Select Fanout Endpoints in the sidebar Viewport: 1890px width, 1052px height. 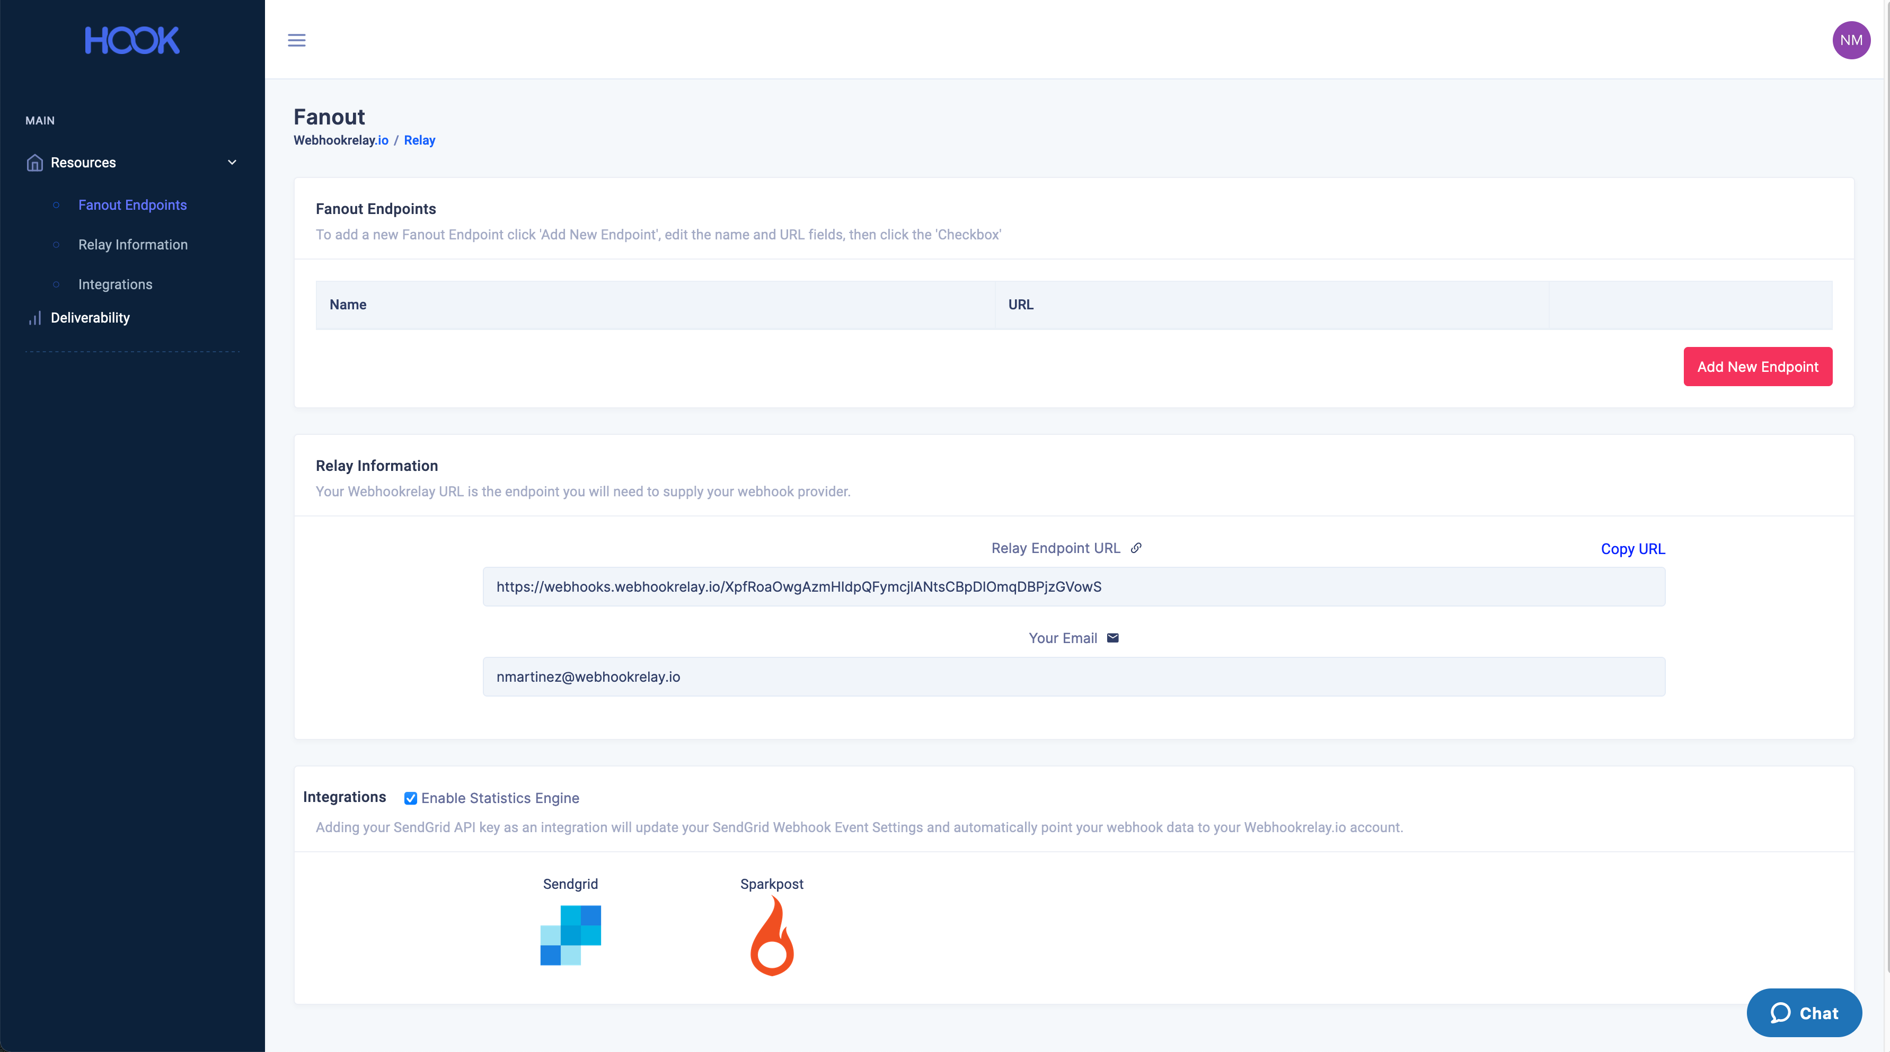pyautogui.click(x=132, y=206)
